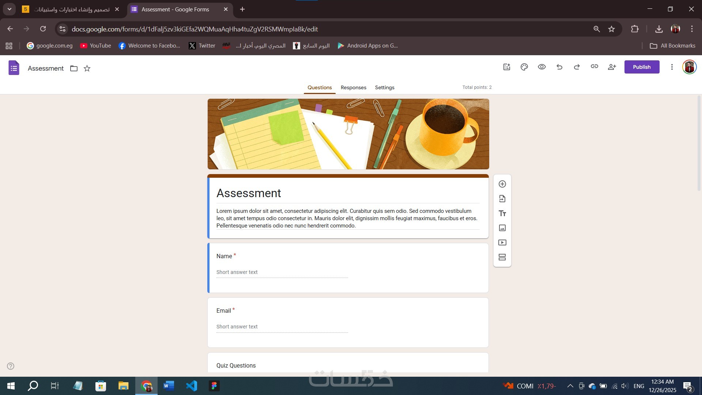This screenshot has height=395, width=702.
Task: Bookmark this page with the star icon
Action: [612, 29]
